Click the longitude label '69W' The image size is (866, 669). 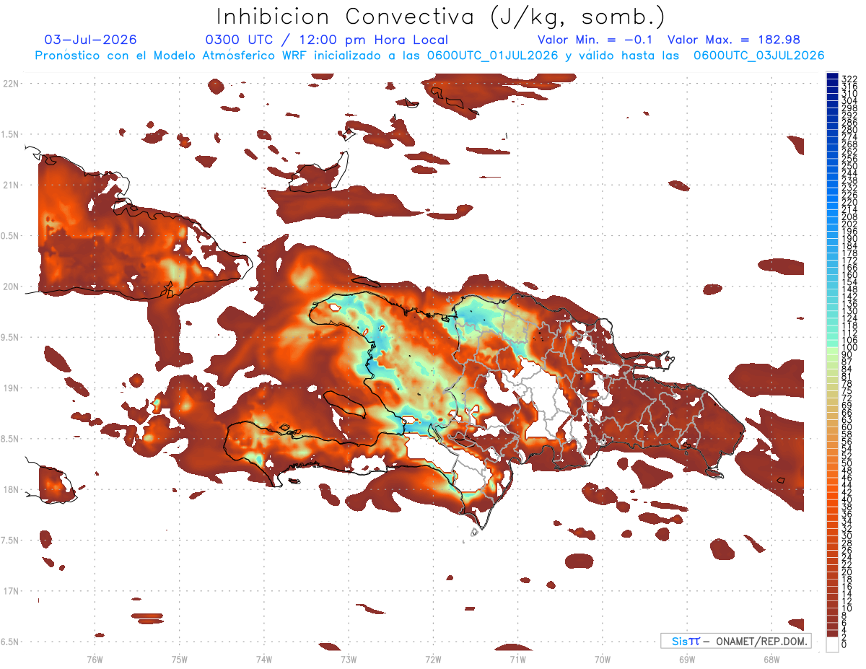687,660
